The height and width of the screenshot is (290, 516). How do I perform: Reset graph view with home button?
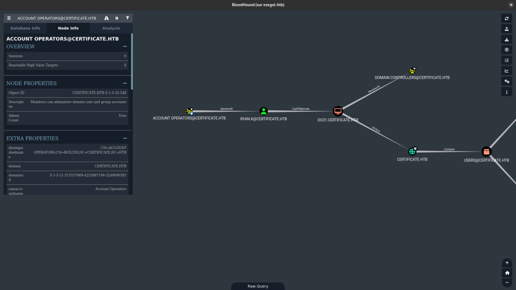point(507,273)
